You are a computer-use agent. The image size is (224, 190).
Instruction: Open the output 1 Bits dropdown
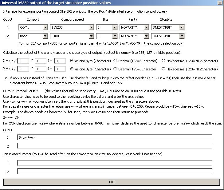[107, 27]
